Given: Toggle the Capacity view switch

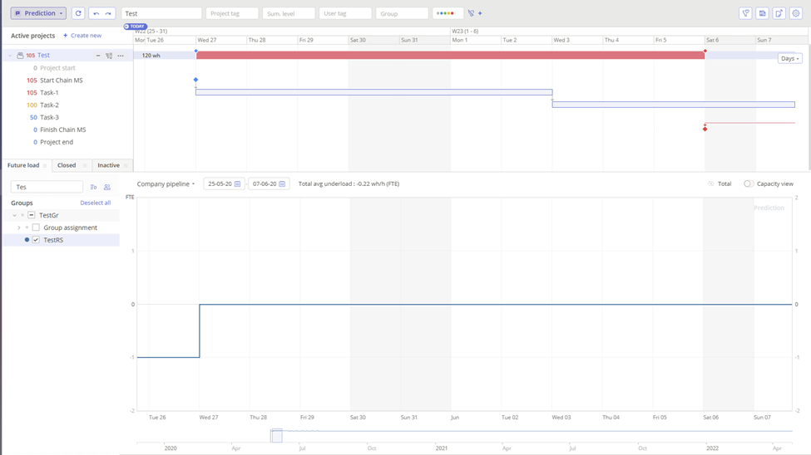Looking at the screenshot, I should 749,183.
